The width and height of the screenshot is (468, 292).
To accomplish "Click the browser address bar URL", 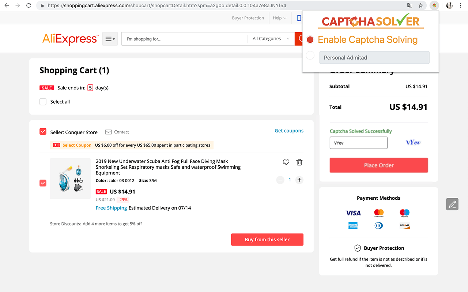I will point(167,5).
